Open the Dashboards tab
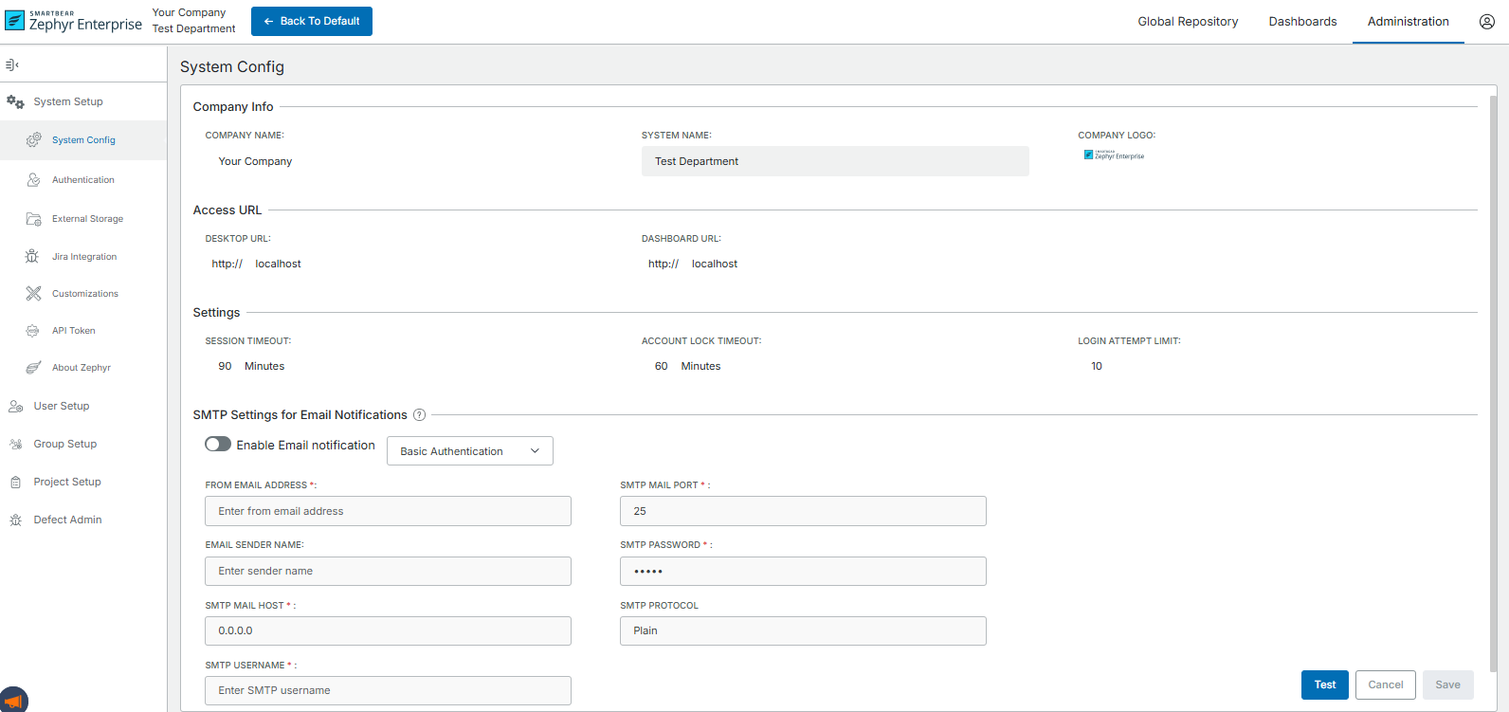1509x712 pixels. [1302, 22]
